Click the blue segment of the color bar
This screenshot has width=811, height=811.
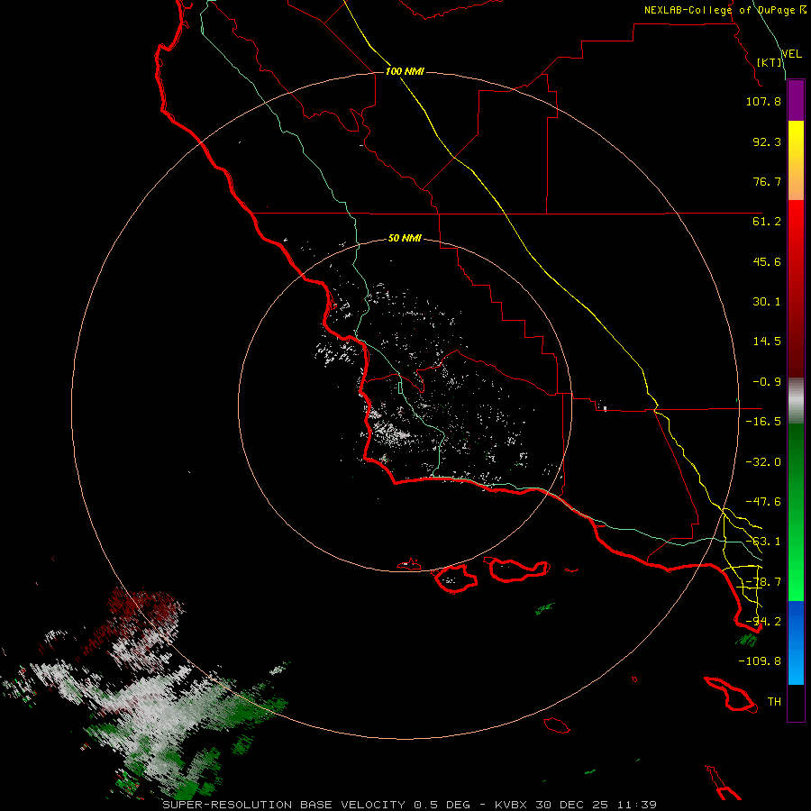[796, 642]
